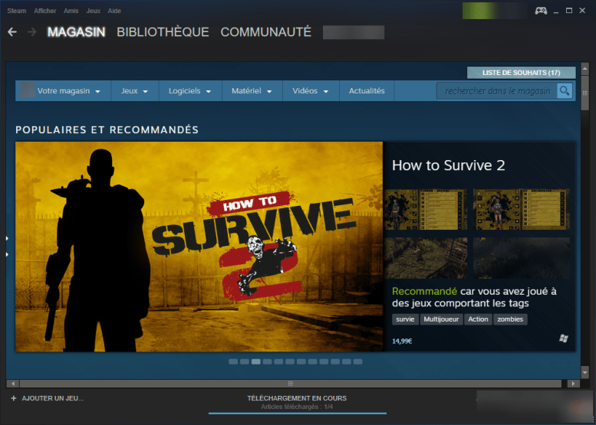The width and height of the screenshot is (596, 425).
Task: Go back with the left arrow
Action: click(x=12, y=32)
